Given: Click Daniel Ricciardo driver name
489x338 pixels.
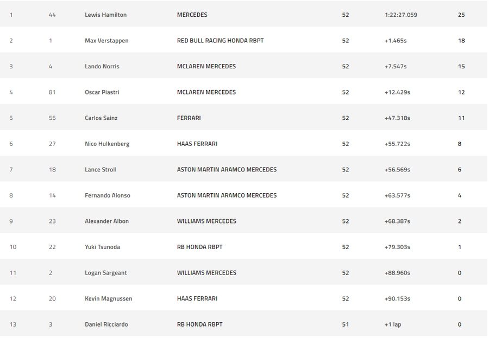Looking at the screenshot, I should [x=106, y=324].
